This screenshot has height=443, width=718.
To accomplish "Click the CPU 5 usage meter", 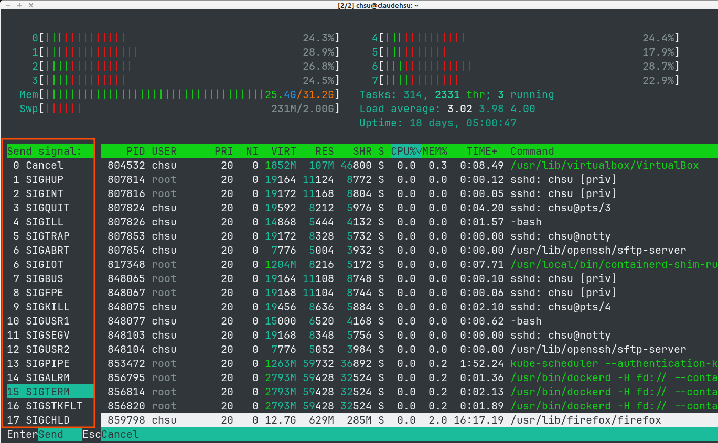I will click(x=526, y=52).
